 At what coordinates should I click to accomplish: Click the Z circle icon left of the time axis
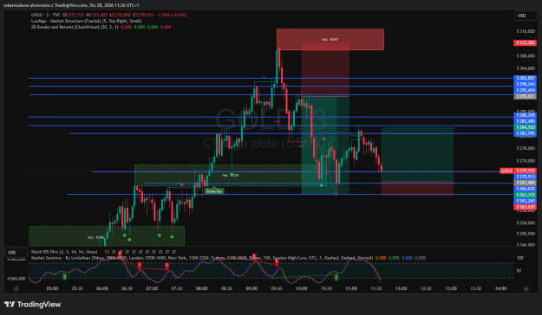pos(16,288)
